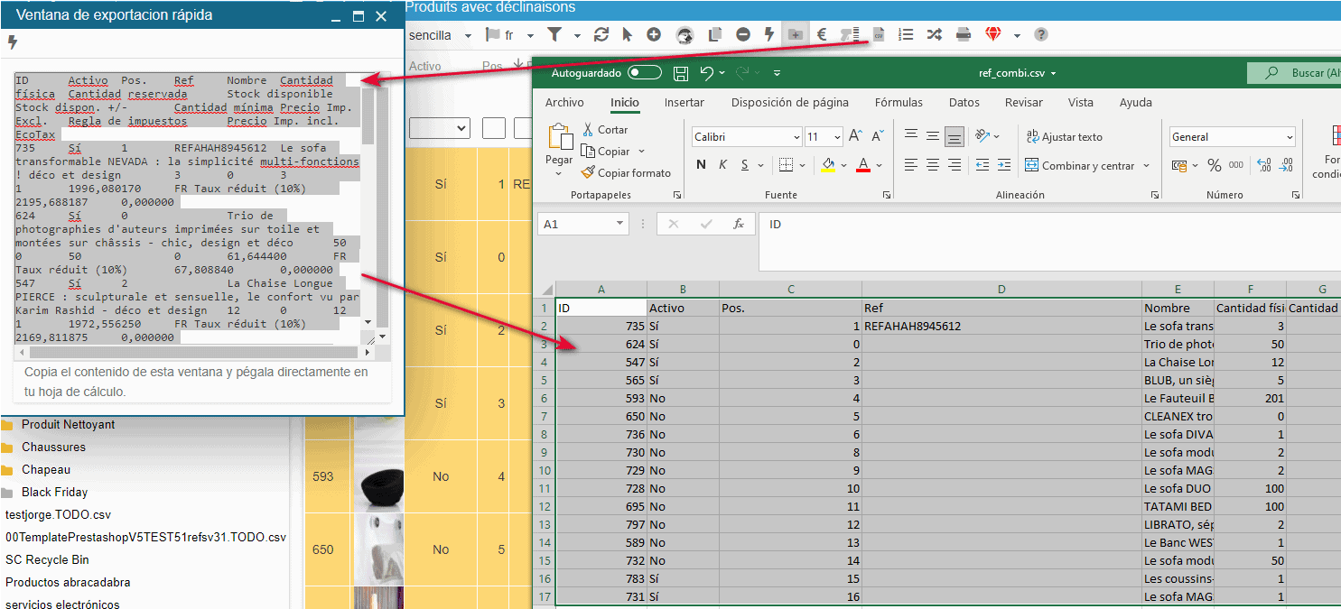Viewport: 1341px width, 609px height.
Task: Open the Insertar ribbon tab
Action: coord(684,103)
